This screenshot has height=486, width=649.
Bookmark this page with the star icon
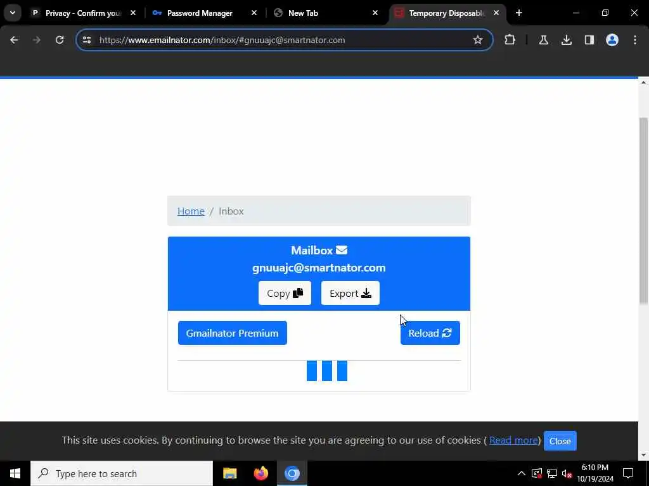point(478,40)
